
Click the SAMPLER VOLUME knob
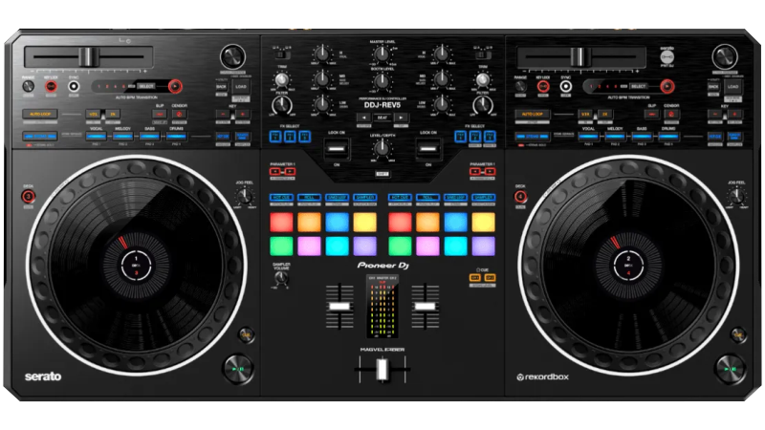pos(282,277)
